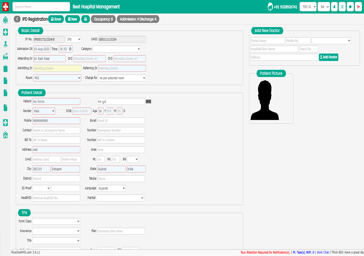Image resolution: width=364 pixels, height=256 pixels.
Task: Open the Work Chat link in footer
Action: tap(323, 252)
